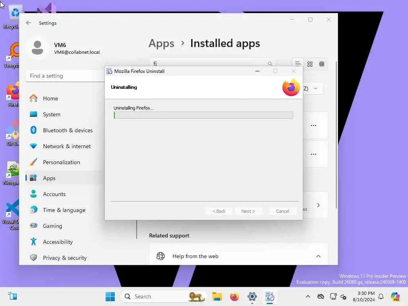Open the second app's three-dot options menu
This screenshot has height=306, width=408.
[314, 154]
